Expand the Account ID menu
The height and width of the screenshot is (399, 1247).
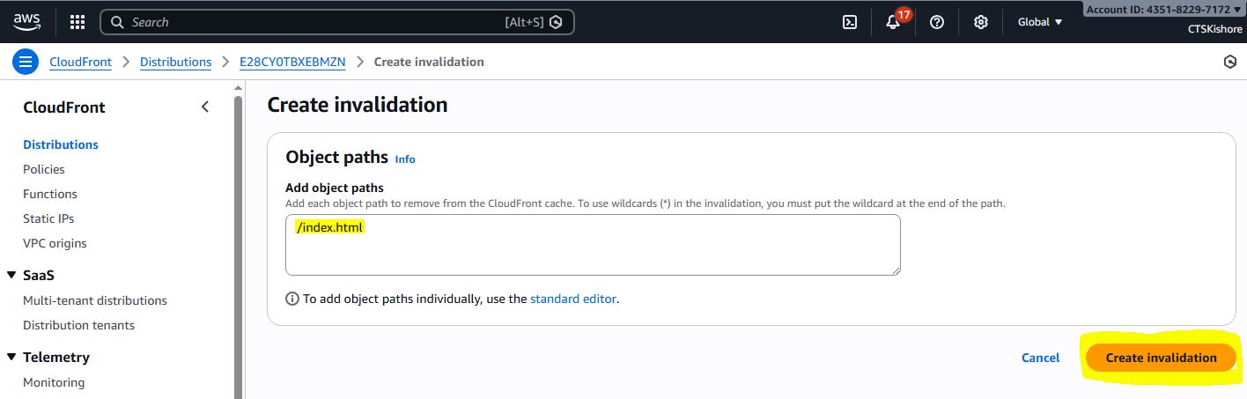[1162, 9]
